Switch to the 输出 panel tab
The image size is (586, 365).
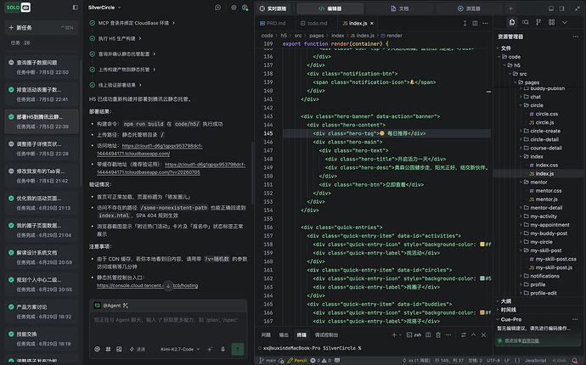point(284,334)
